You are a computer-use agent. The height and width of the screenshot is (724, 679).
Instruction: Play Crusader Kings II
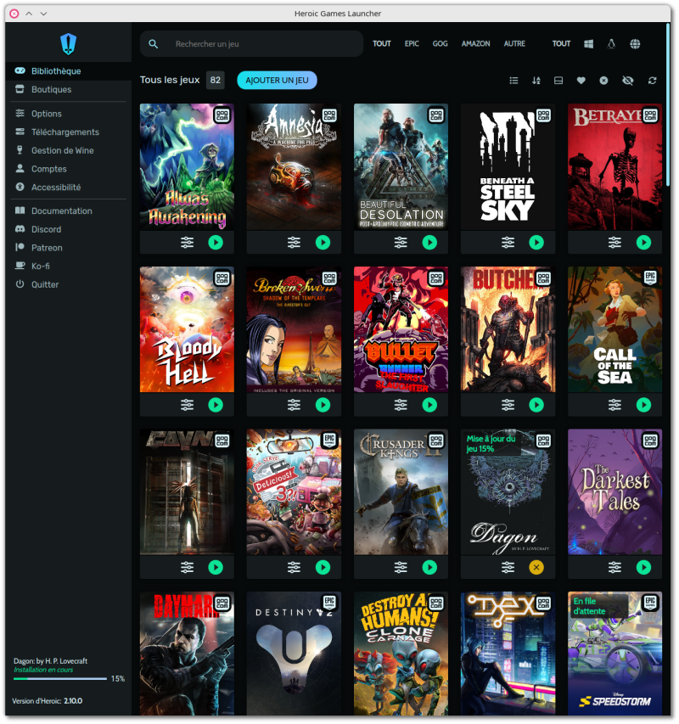429,568
